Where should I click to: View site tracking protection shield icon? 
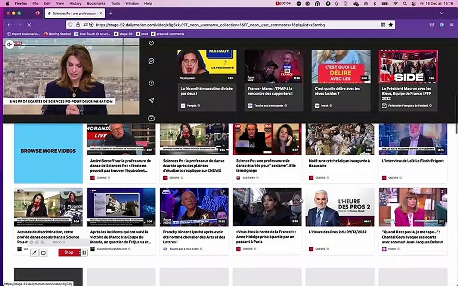click(70, 25)
